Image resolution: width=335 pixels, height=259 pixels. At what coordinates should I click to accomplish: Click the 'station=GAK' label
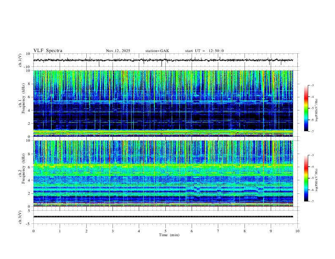coord(157,51)
